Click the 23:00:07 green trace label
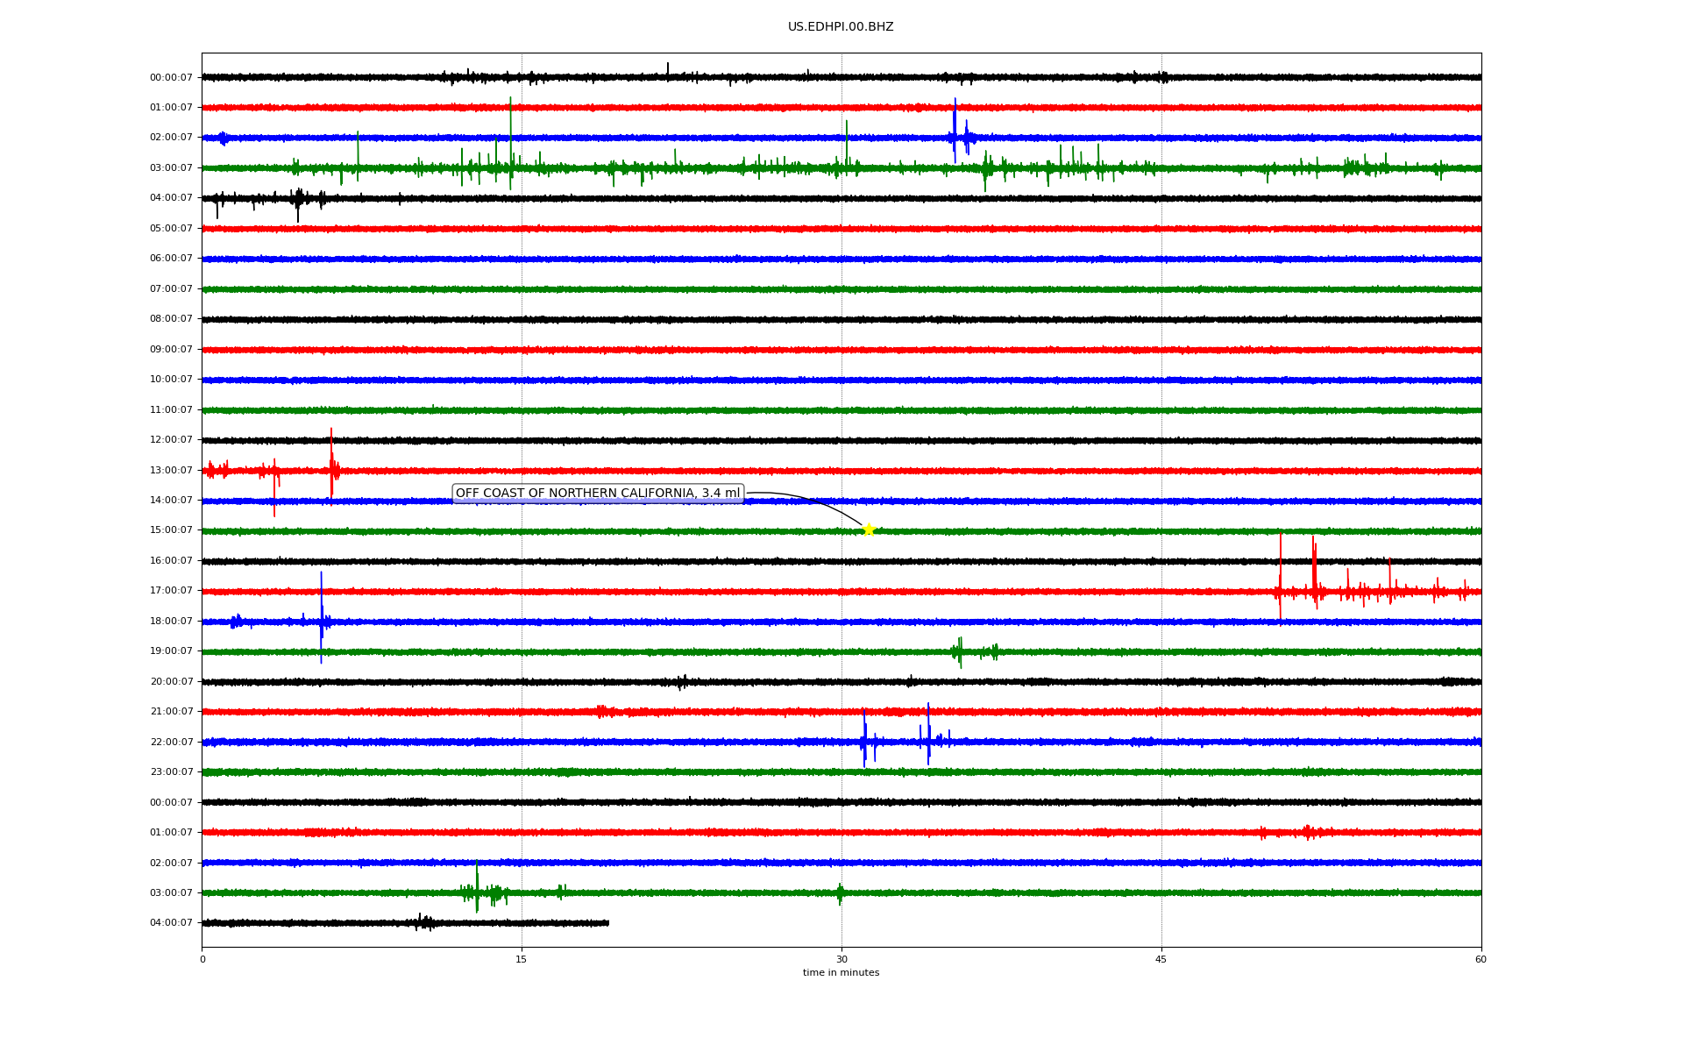 (171, 772)
